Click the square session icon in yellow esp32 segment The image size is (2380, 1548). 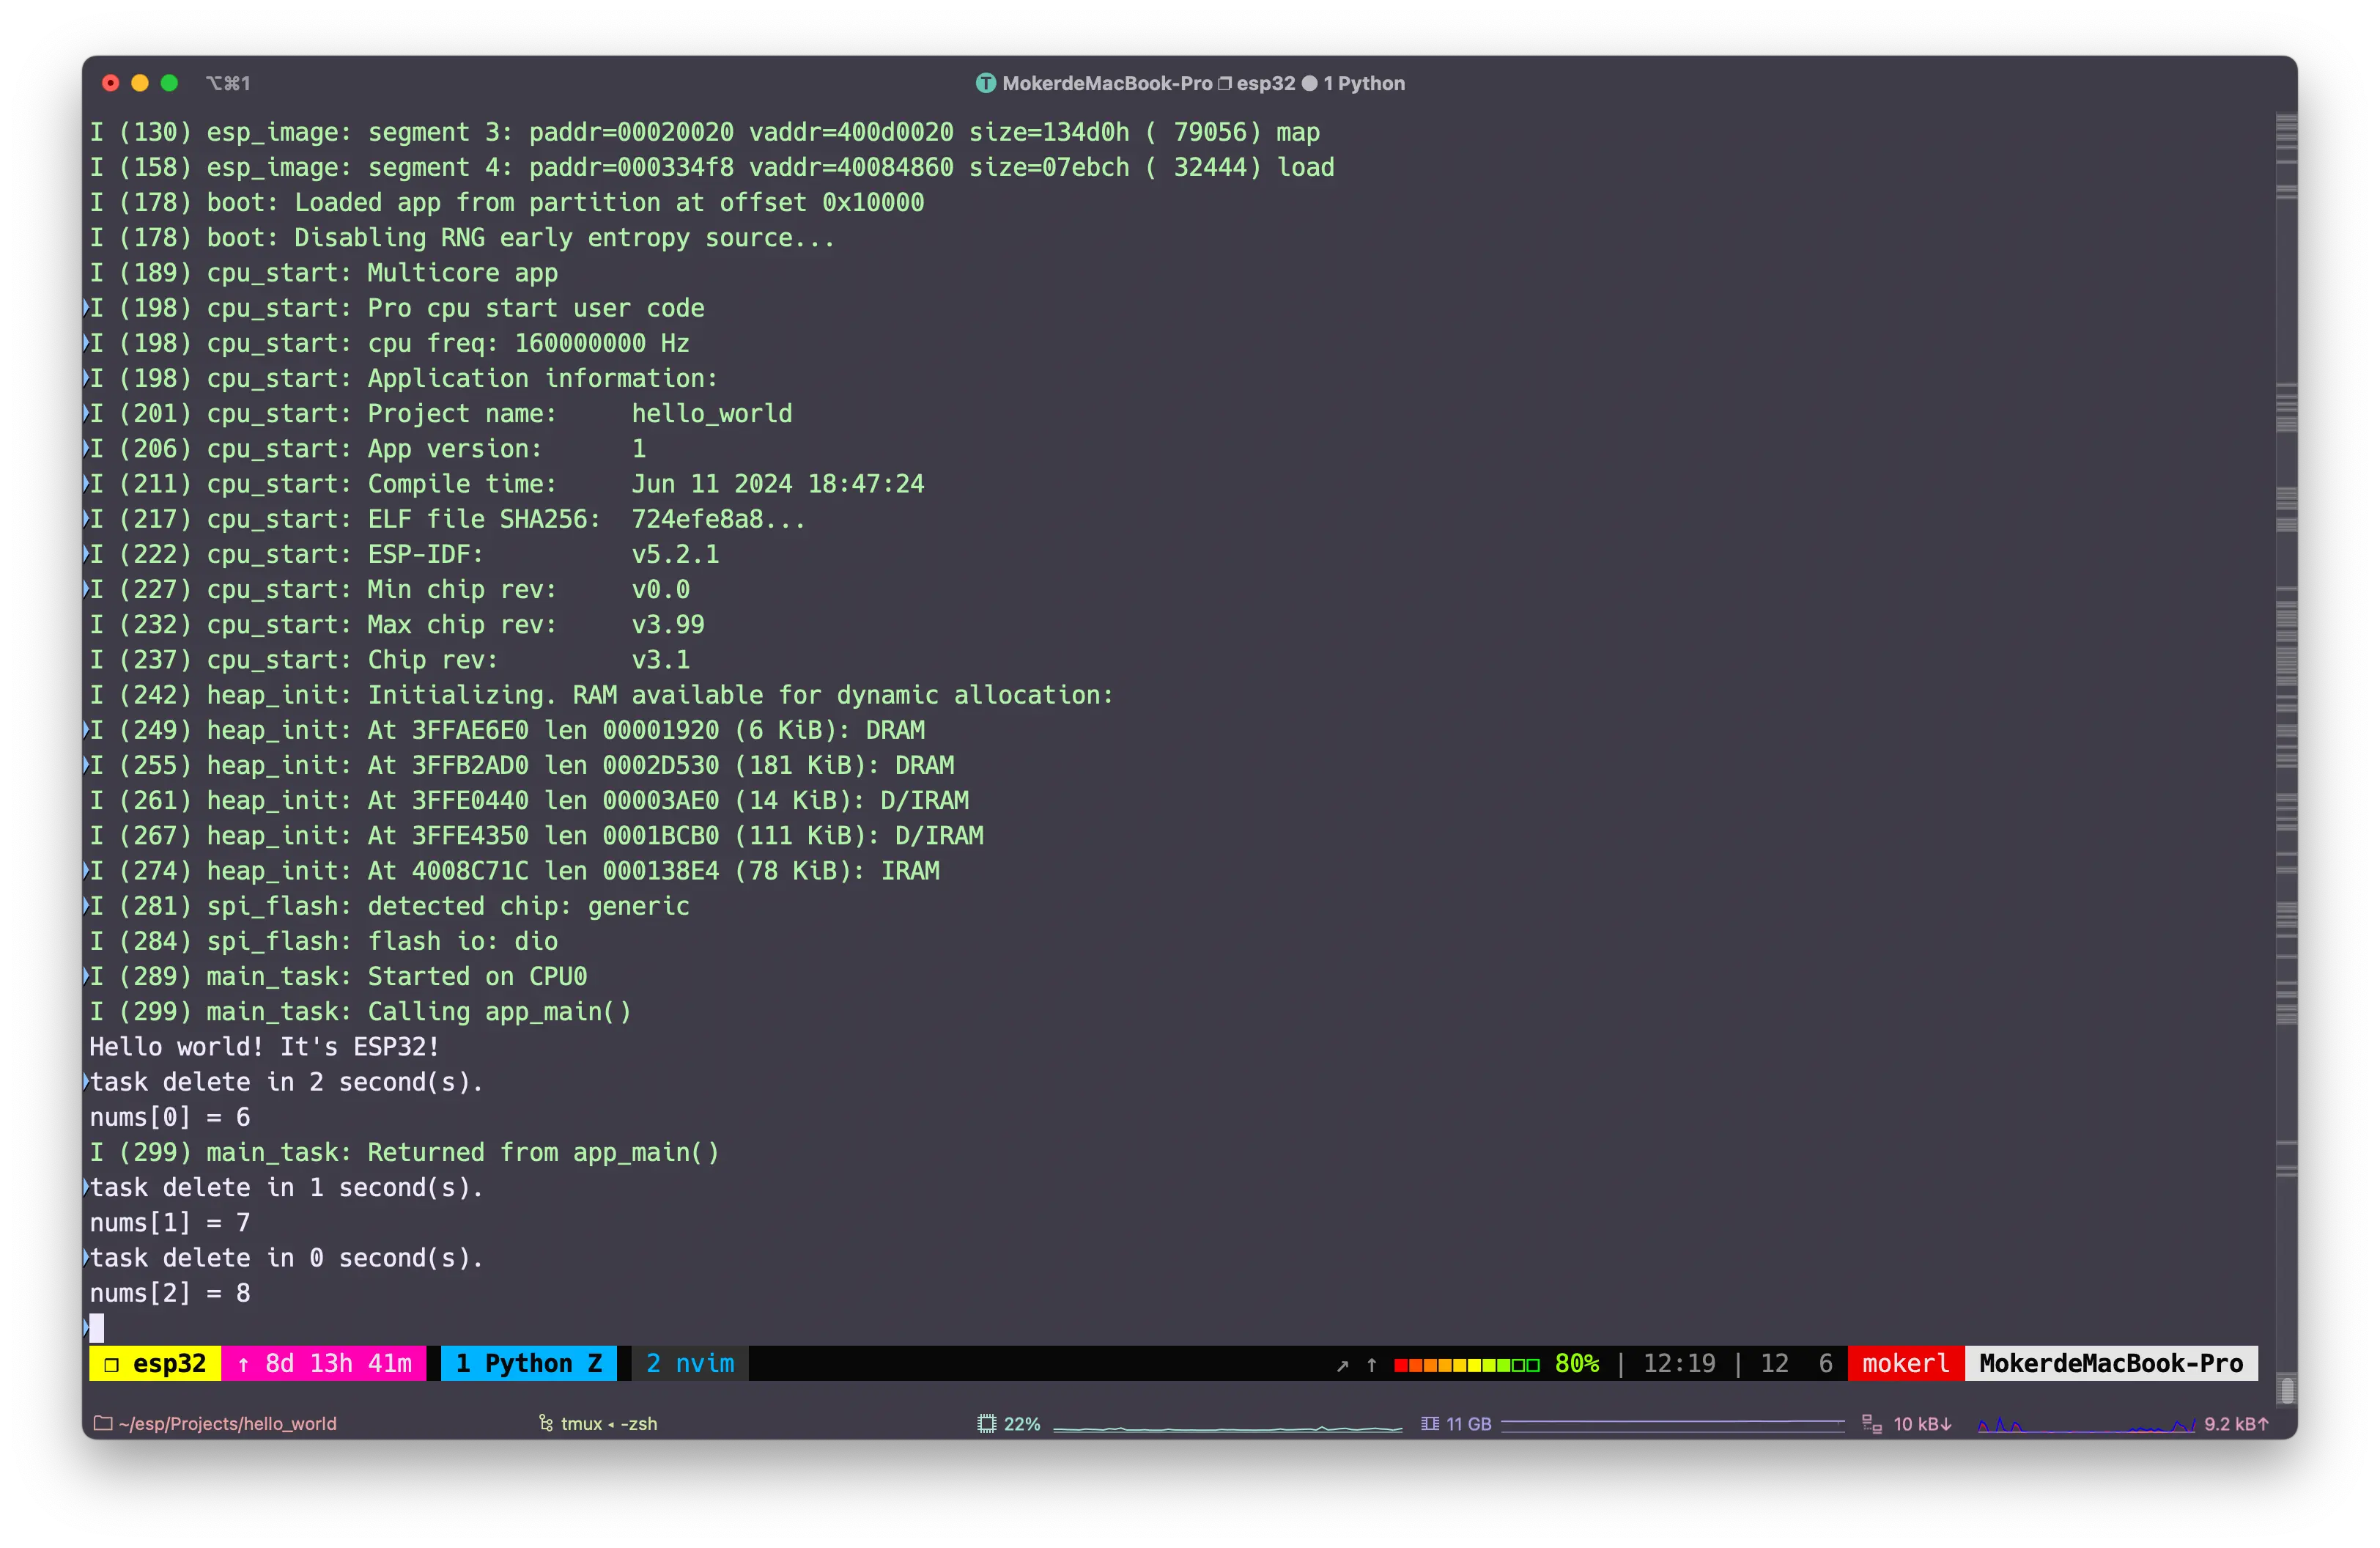(112, 1364)
